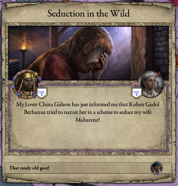Choose the "That randy old goat!" option
178x186 pixels.
coord(88,168)
